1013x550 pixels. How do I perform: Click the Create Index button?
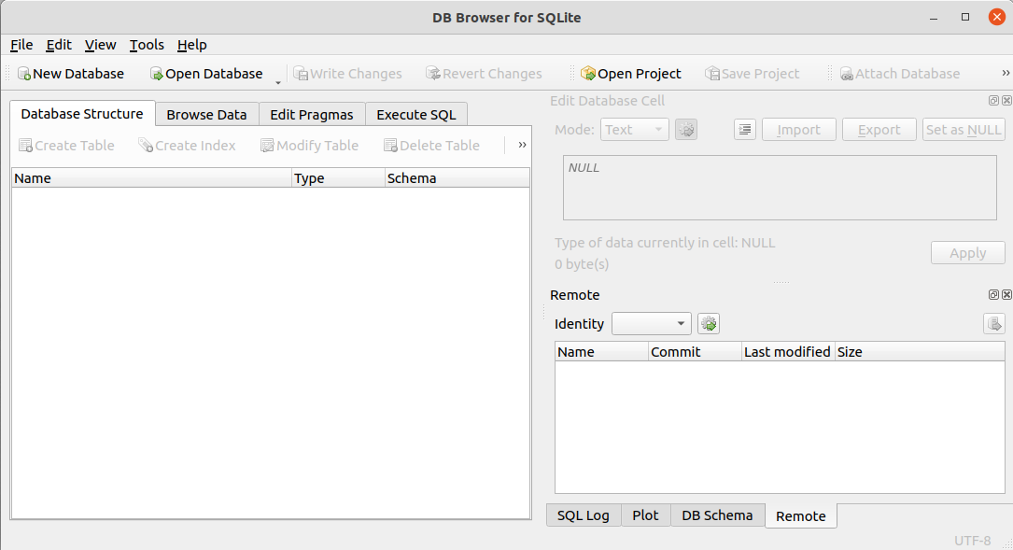point(187,146)
